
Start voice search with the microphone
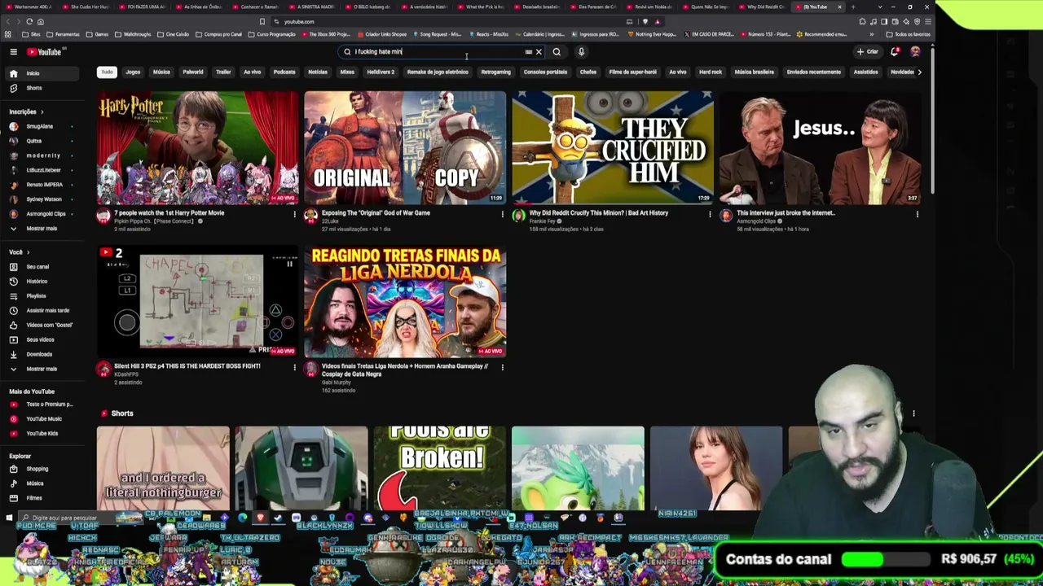click(581, 52)
